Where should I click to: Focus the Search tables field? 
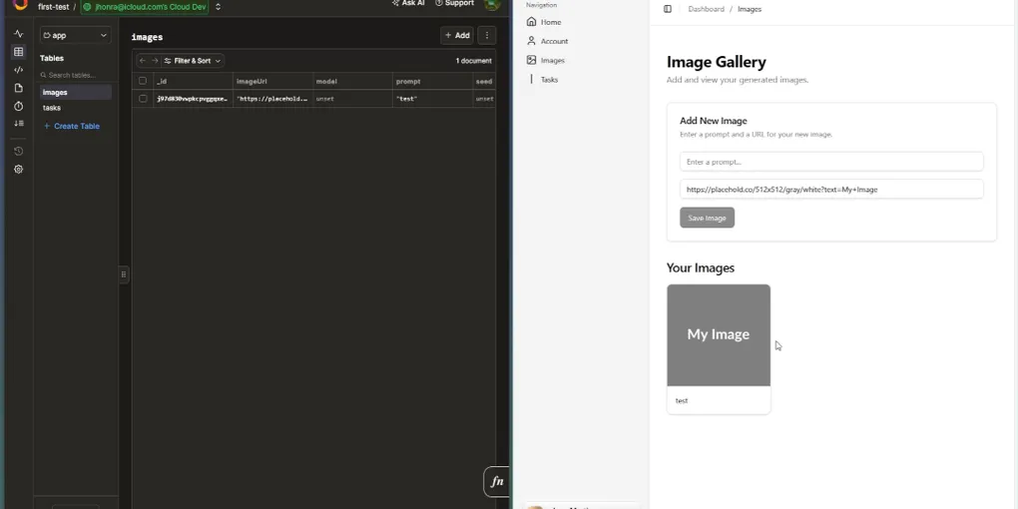pos(75,75)
